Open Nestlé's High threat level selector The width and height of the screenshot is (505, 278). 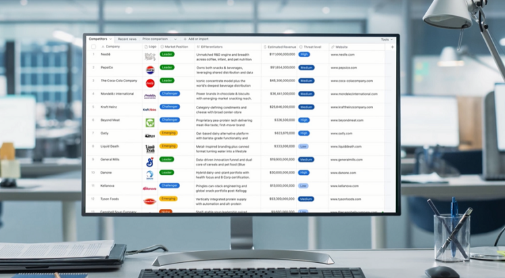point(304,55)
